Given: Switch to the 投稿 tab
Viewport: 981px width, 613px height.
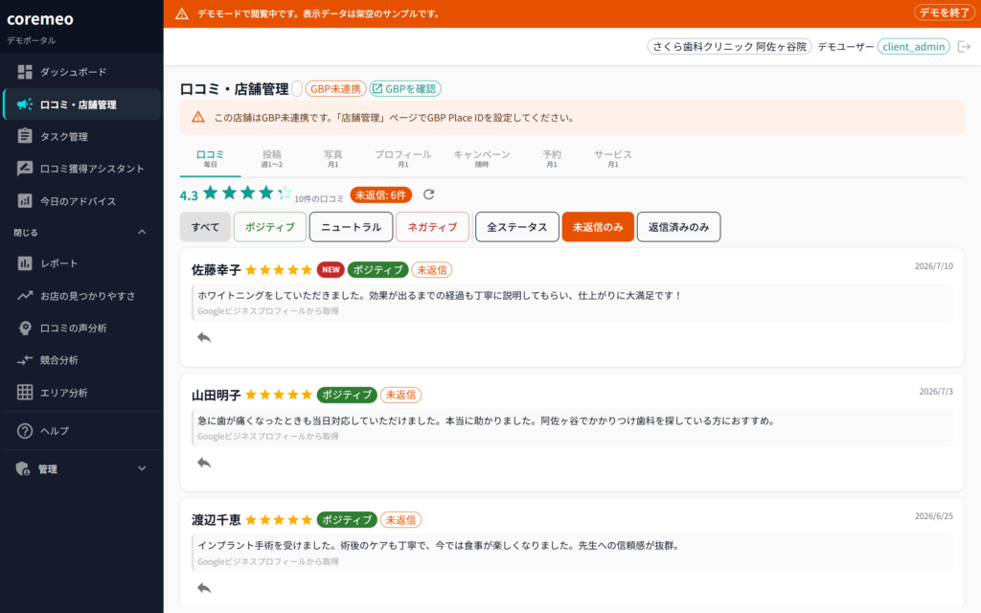Looking at the screenshot, I should [x=271, y=159].
